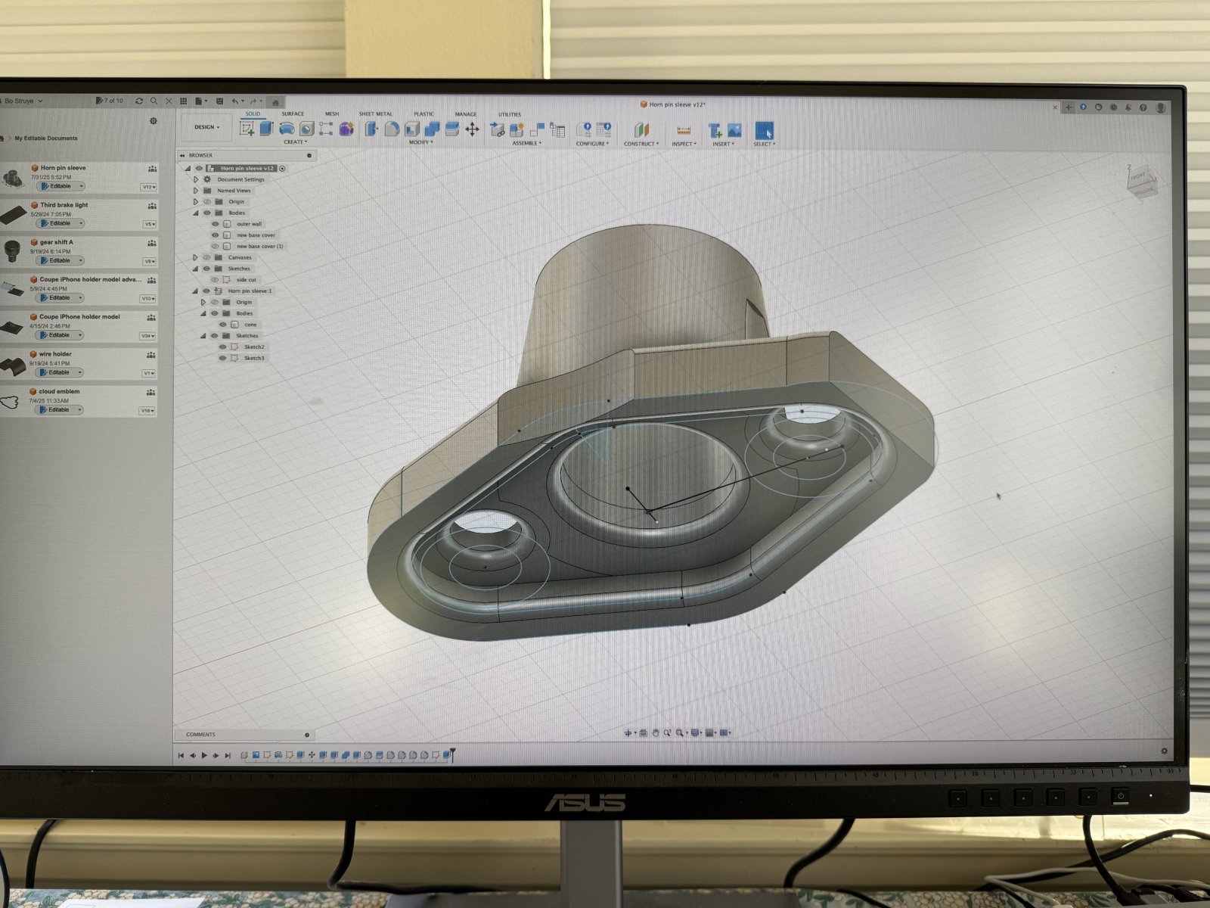
Task: Click the Save disk icon
Action: [219, 101]
